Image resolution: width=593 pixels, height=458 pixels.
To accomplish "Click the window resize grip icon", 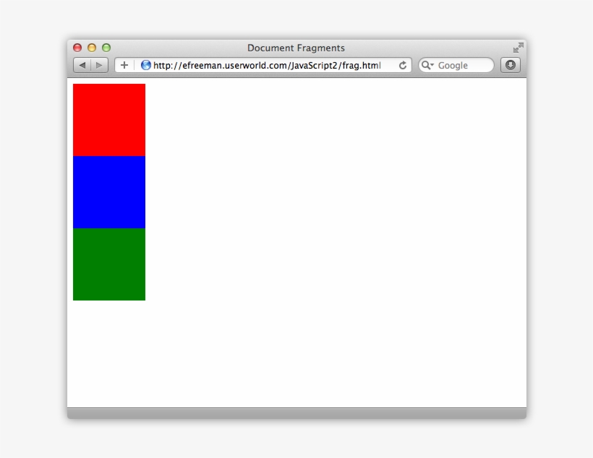I will click(518, 48).
